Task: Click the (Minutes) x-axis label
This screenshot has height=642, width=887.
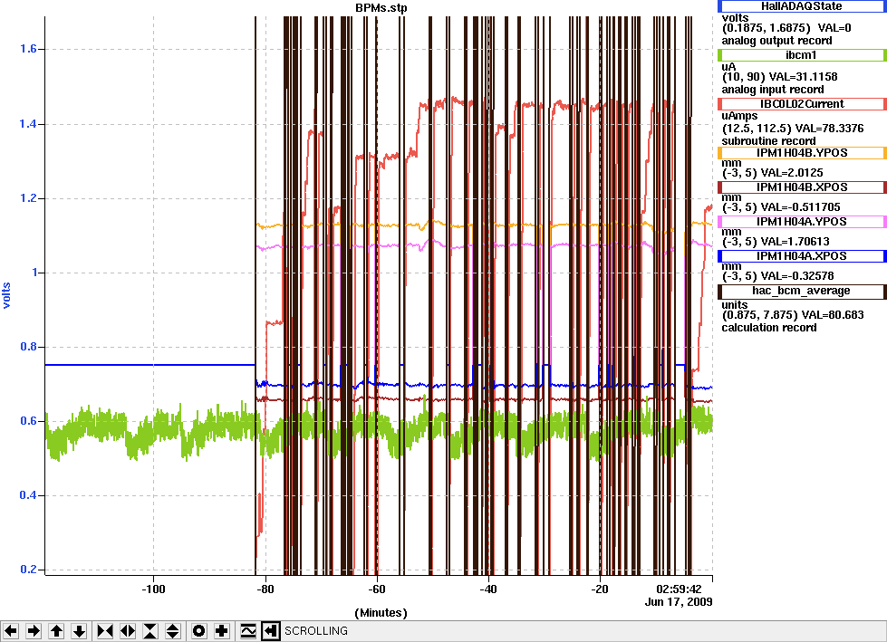Action: (x=381, y=613)
